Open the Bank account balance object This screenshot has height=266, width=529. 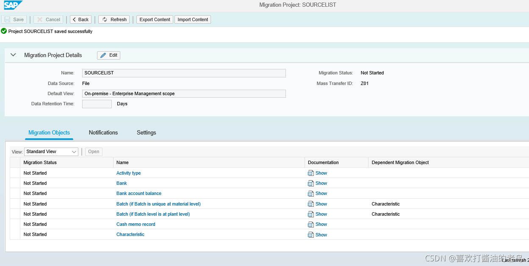pyautogui.click(x=139, y=193)
